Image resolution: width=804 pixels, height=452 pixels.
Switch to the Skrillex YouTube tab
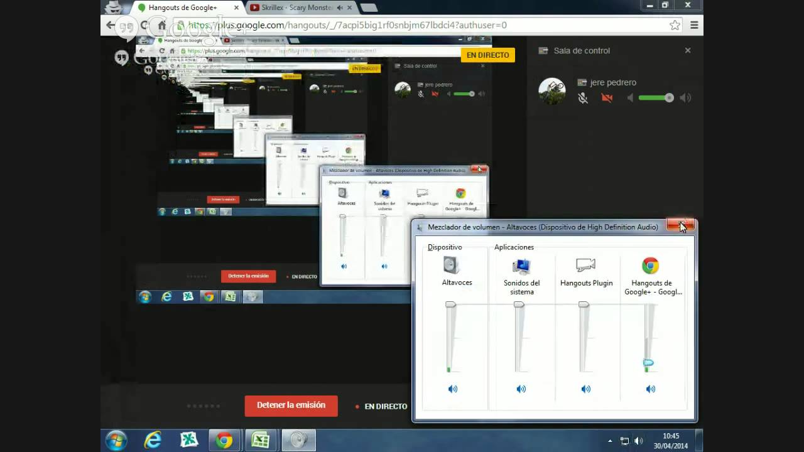(299, 8)
